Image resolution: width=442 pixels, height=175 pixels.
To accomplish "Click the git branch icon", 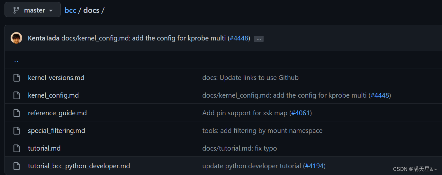I will click(16, 10).
